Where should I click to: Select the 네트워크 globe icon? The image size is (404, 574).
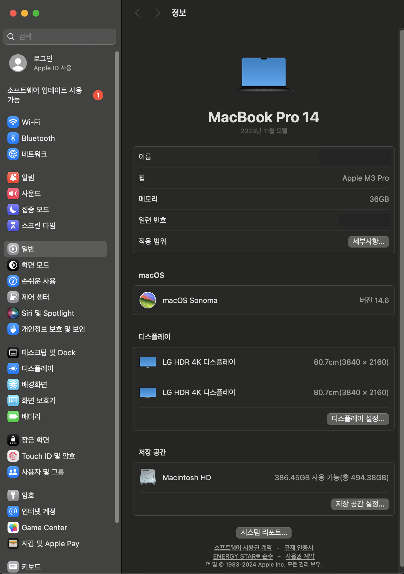click(x=13, y=154)
